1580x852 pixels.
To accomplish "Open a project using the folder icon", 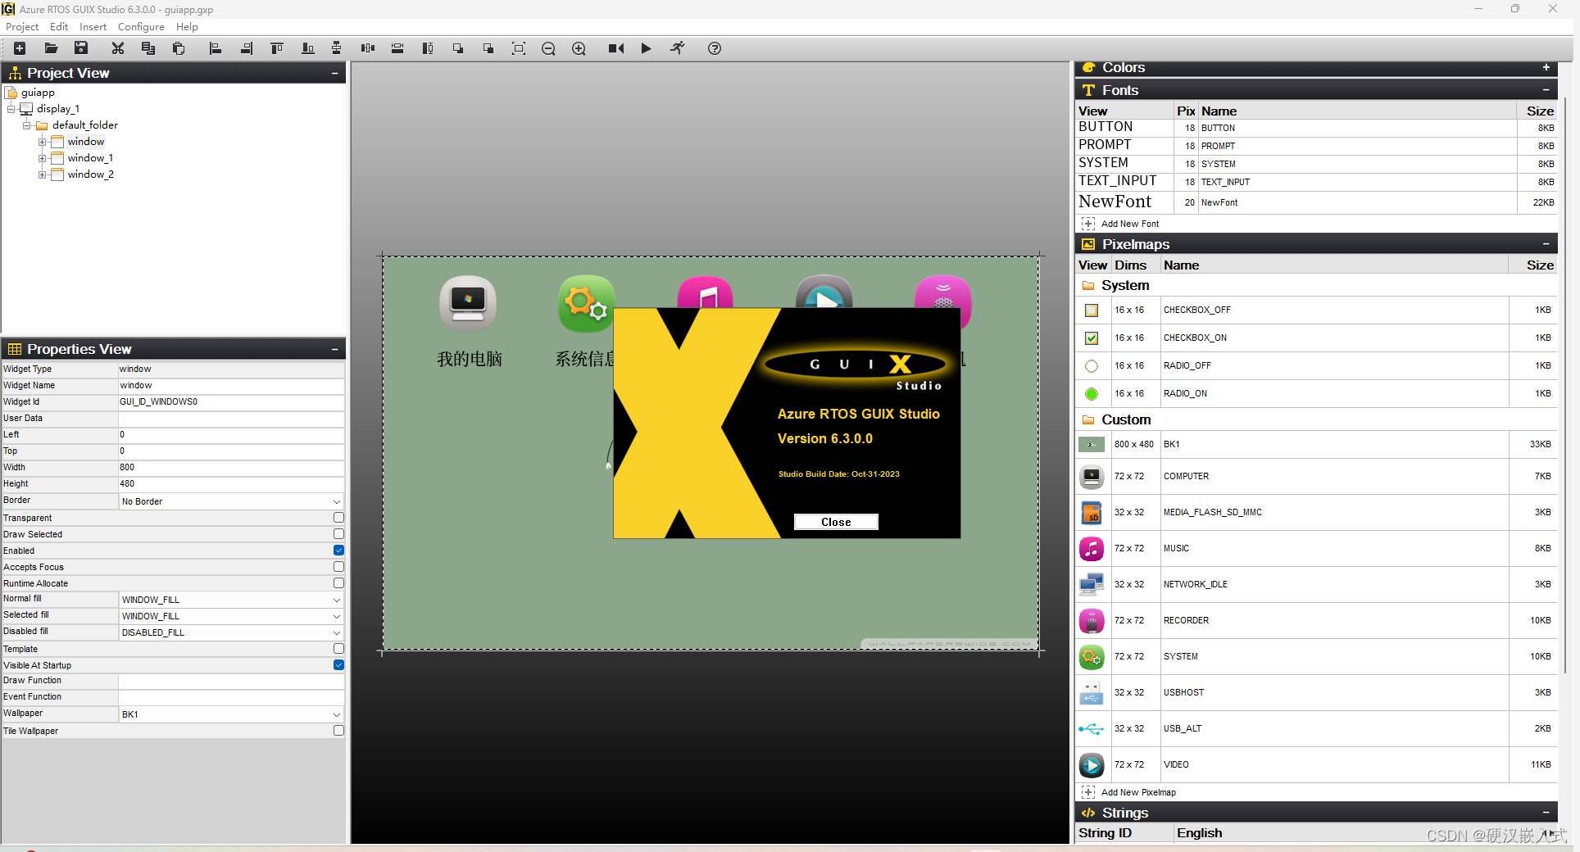I will (x=51, y=48).
